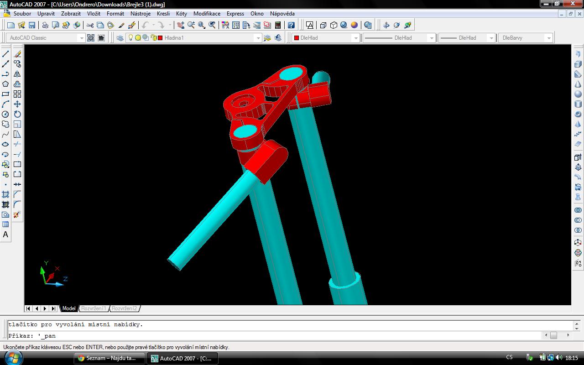Switch to the Model tab
The width and height of the screenshot is (584, 365).
[x=69, y=308]
